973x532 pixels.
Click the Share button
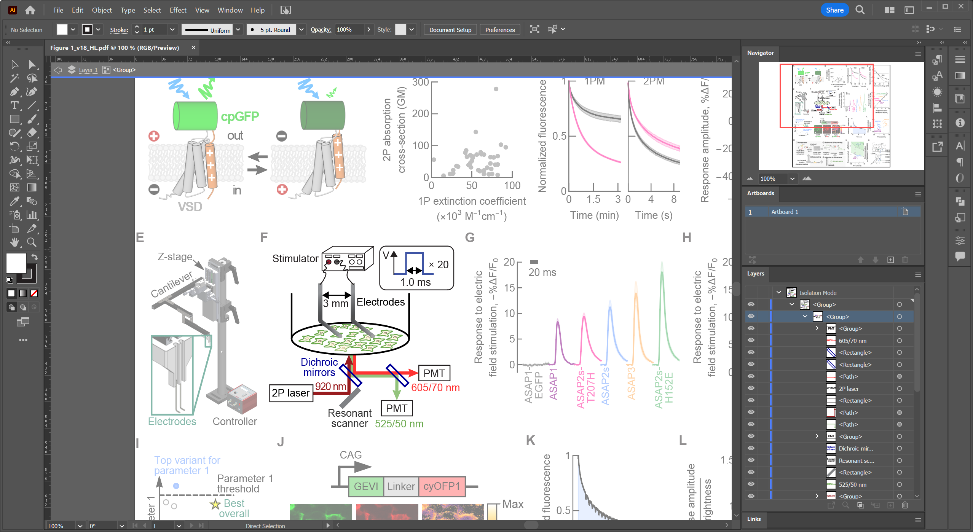pyautogui.click(x=834, y=10)
